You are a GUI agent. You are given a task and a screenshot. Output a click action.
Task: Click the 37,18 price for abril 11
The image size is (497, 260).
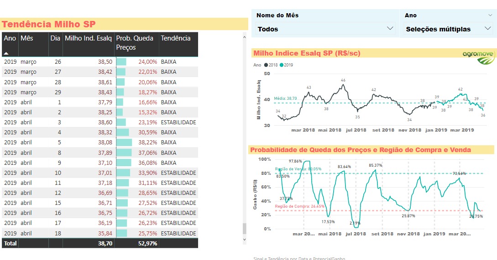[x=105, y=183]
